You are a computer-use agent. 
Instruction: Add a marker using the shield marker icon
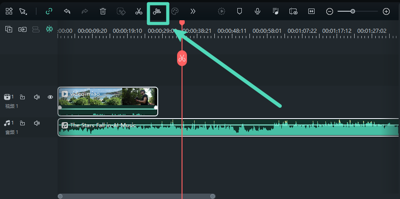click(x=240, y=12)
